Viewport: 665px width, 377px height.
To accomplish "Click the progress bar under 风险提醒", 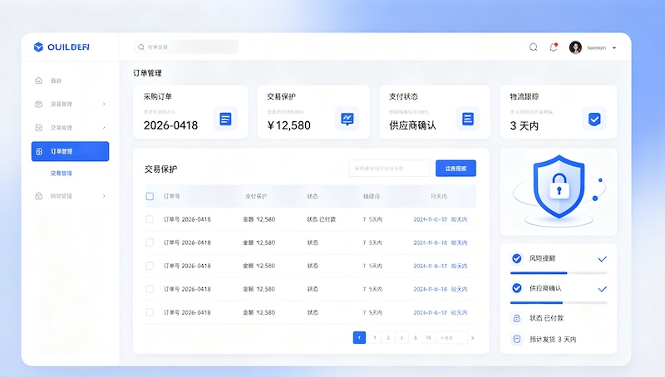I will 559,273.
